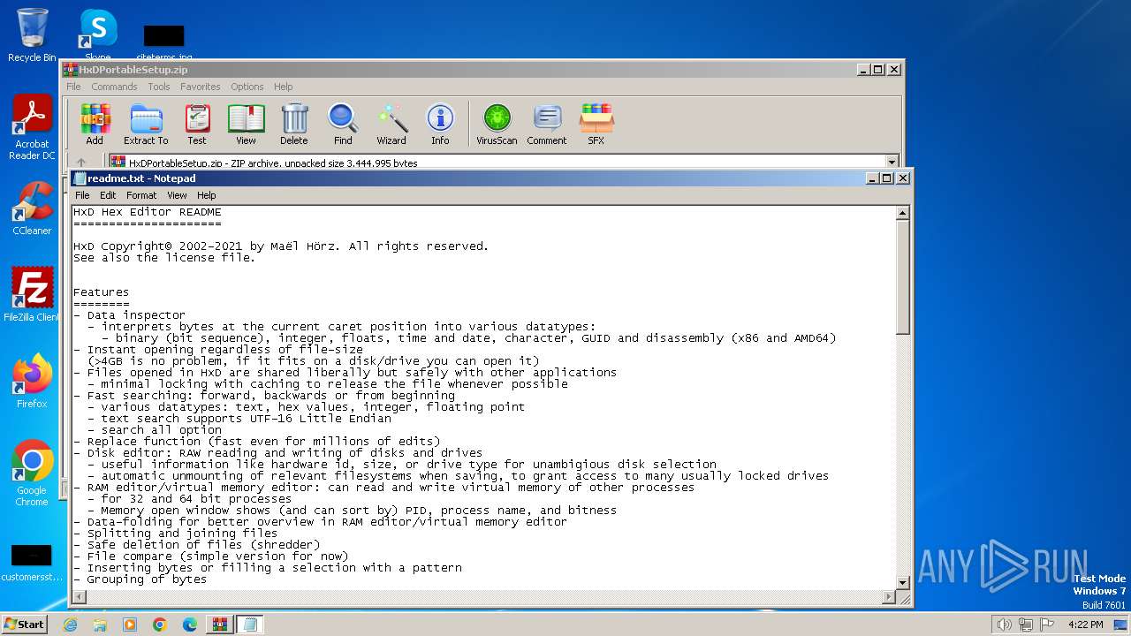
Task: Open customersst desktop file
Action: point(32,564)
